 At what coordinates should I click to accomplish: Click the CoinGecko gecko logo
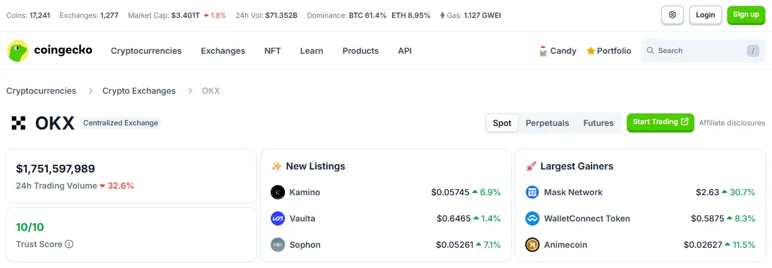[18, 51]
